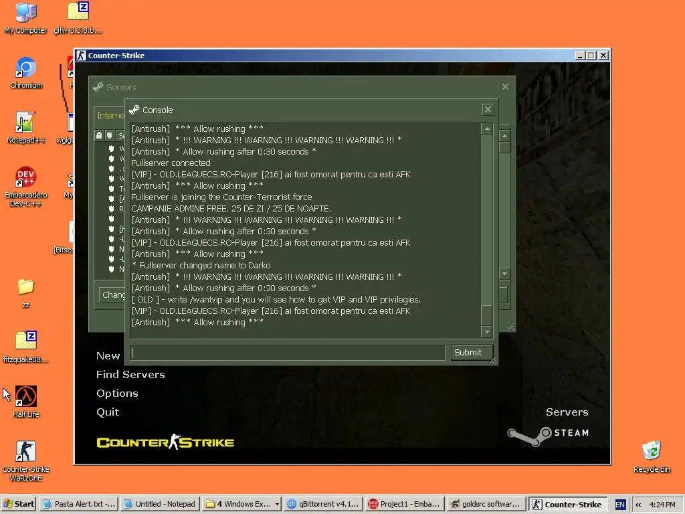685x514 pixels.
Task: Click the Submit button in Console
Action: click(x=472, y=352)
